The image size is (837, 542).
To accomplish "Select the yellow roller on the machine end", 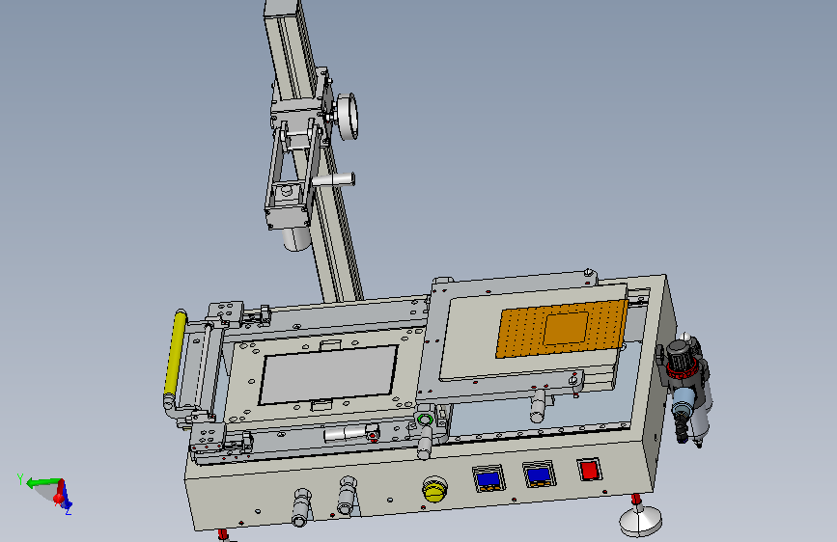I will pos(175,353).
